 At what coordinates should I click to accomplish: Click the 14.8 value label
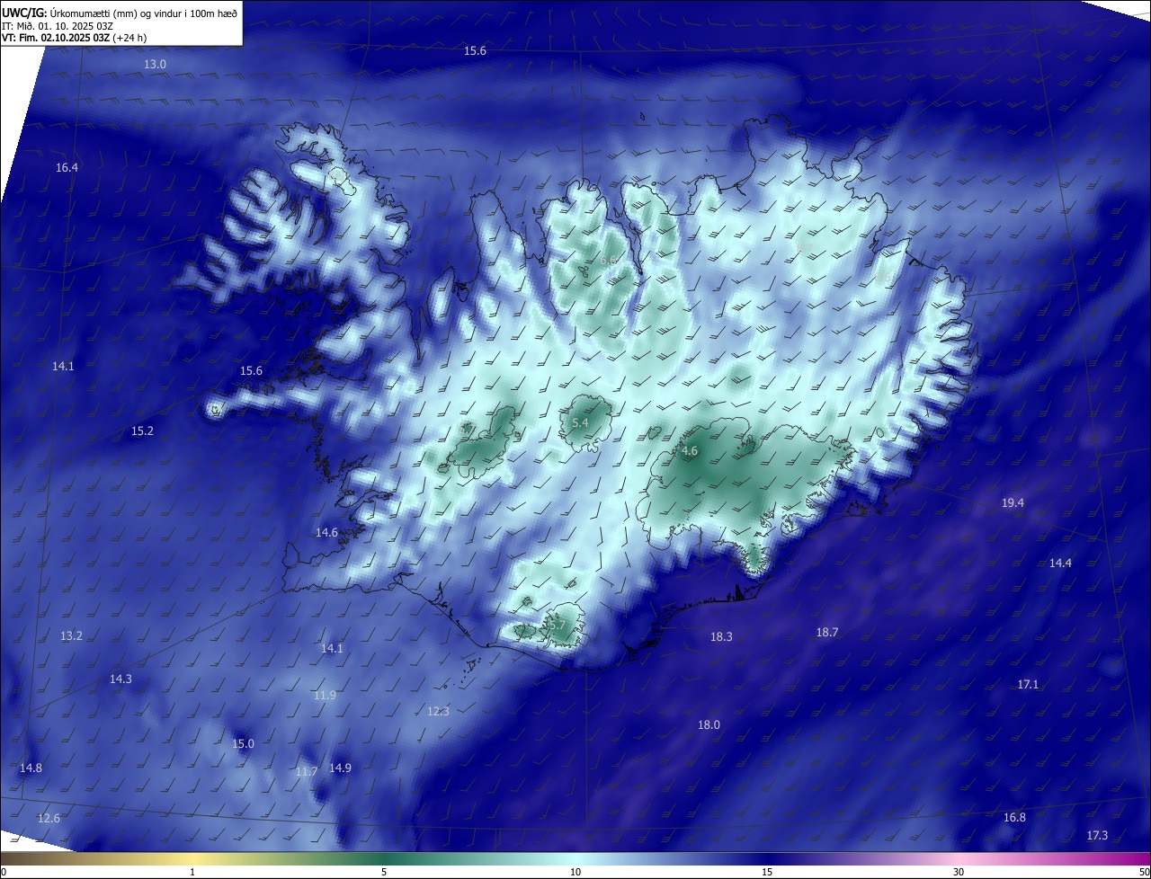[x=31, y=768]
